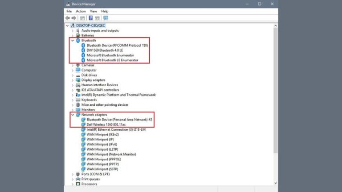This screenshot has width=342, height=192.
Task: Click the Cameras category icon
Action: [x=78, y=65]
